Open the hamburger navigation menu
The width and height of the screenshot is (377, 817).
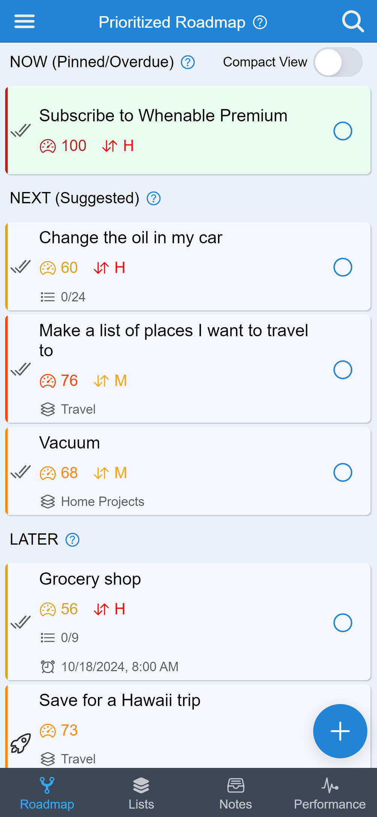click(24, 21)
